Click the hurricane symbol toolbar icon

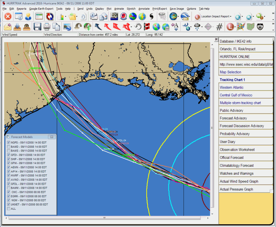tap(152, 16)
